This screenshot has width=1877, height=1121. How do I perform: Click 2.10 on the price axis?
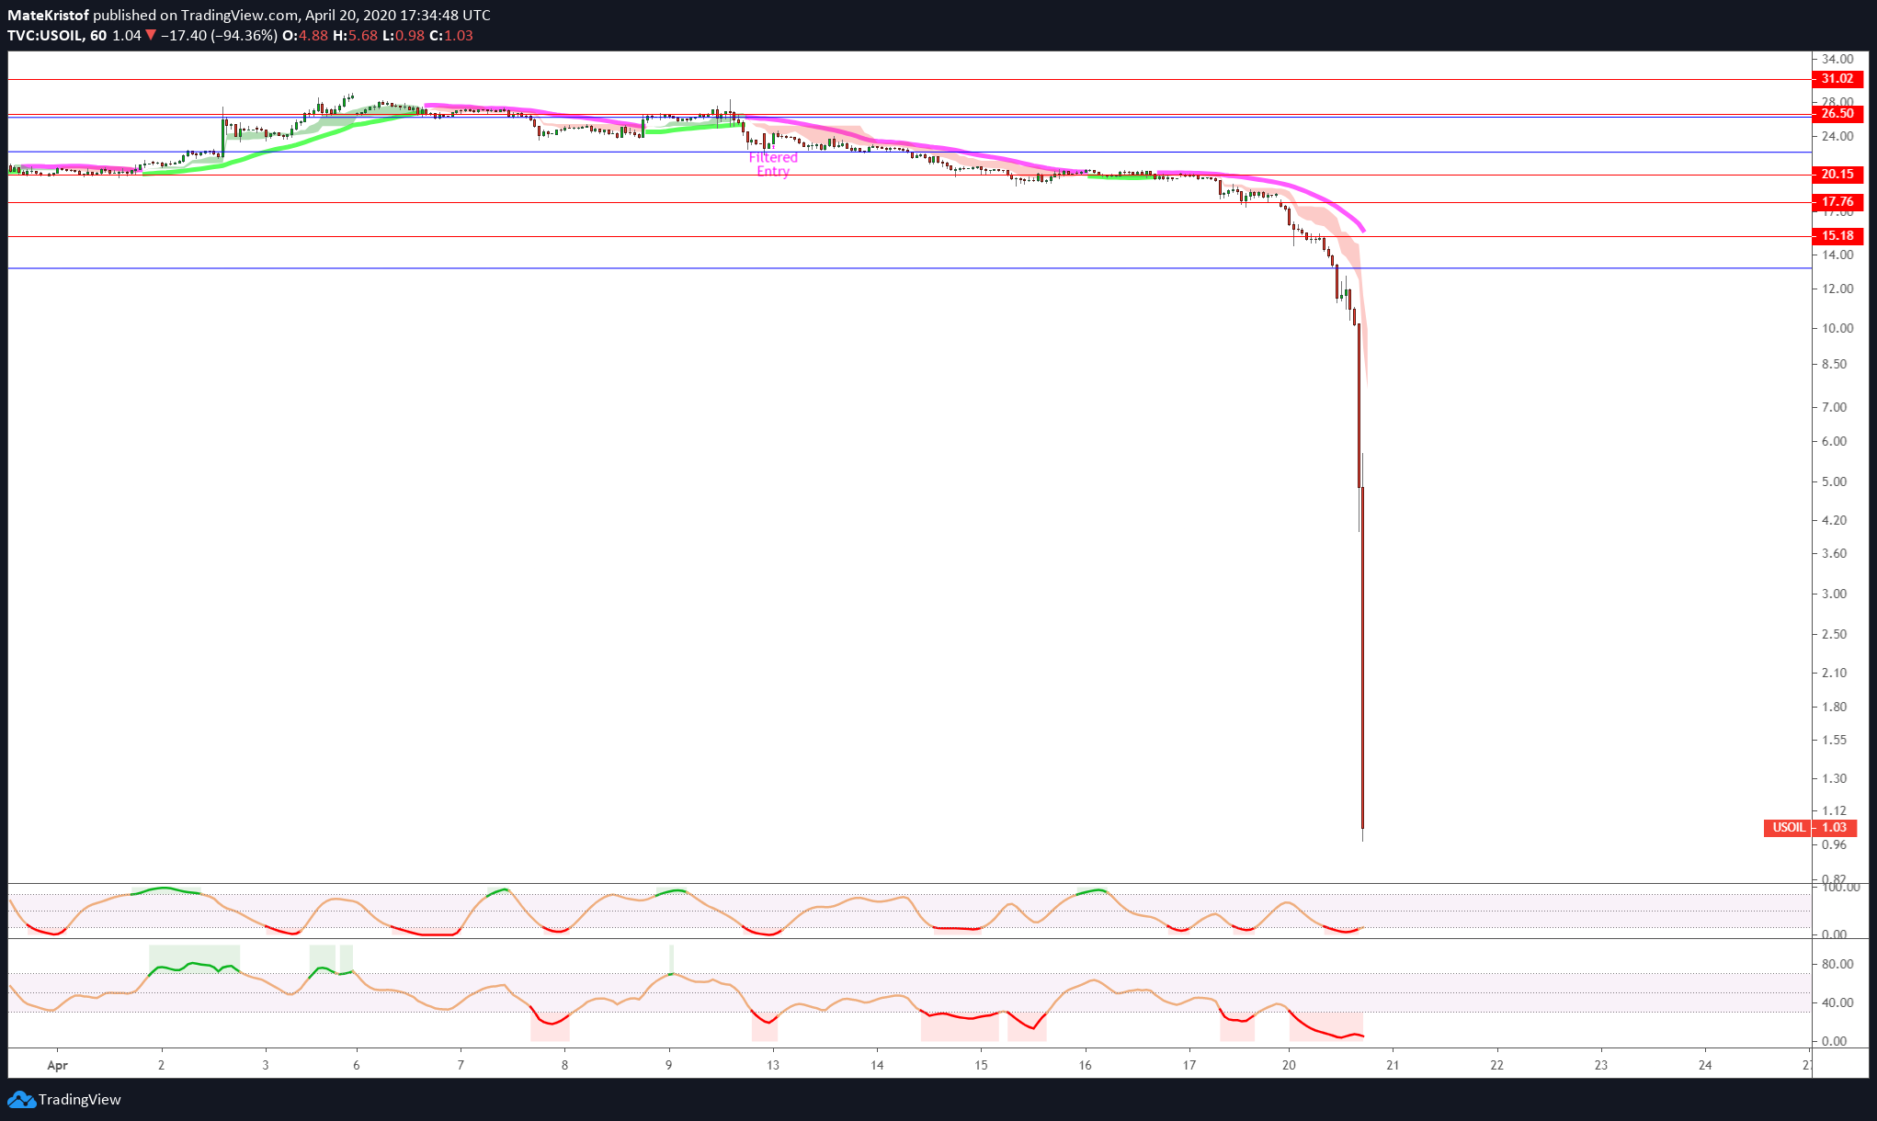[x=1834, y=673]
